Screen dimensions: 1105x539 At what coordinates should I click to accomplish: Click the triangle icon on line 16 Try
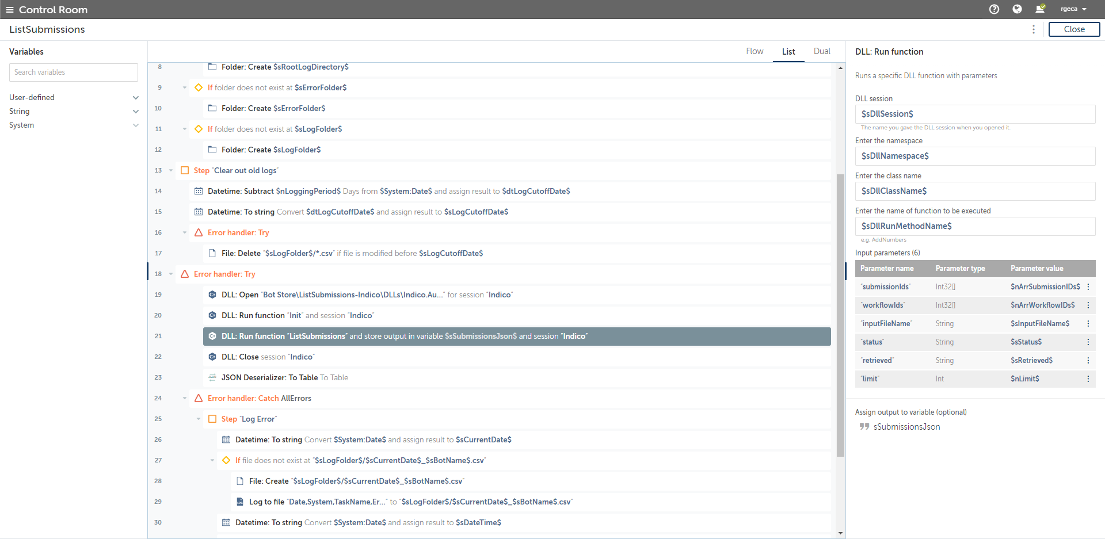click(x=199, y=232)
